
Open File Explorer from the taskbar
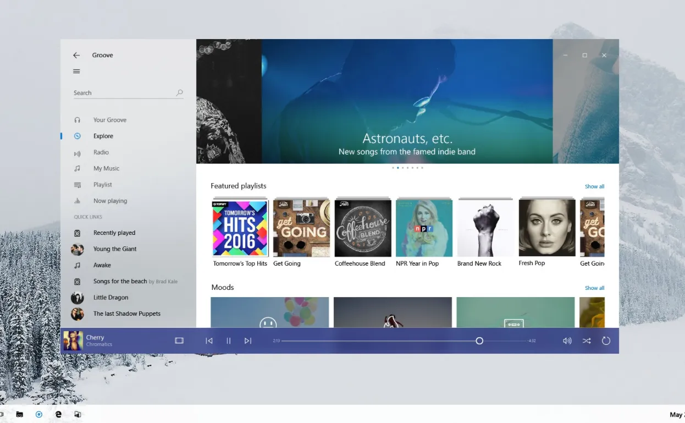20,414
